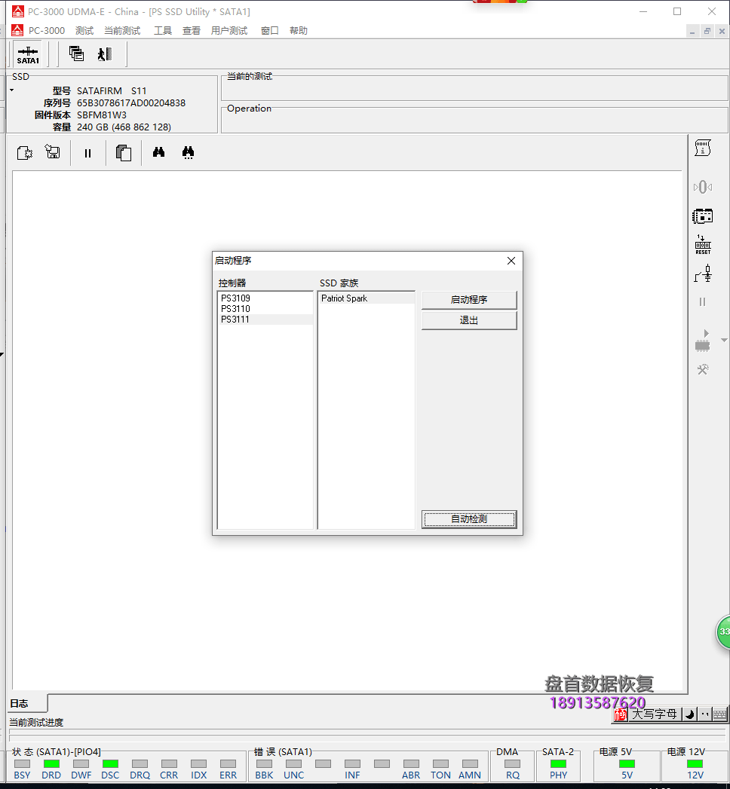730x789 pixels.
Task: Open the 帮助 menu
Action: 299,31
